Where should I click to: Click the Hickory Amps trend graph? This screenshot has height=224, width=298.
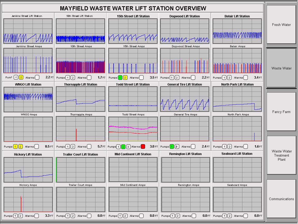pos(28,199)
